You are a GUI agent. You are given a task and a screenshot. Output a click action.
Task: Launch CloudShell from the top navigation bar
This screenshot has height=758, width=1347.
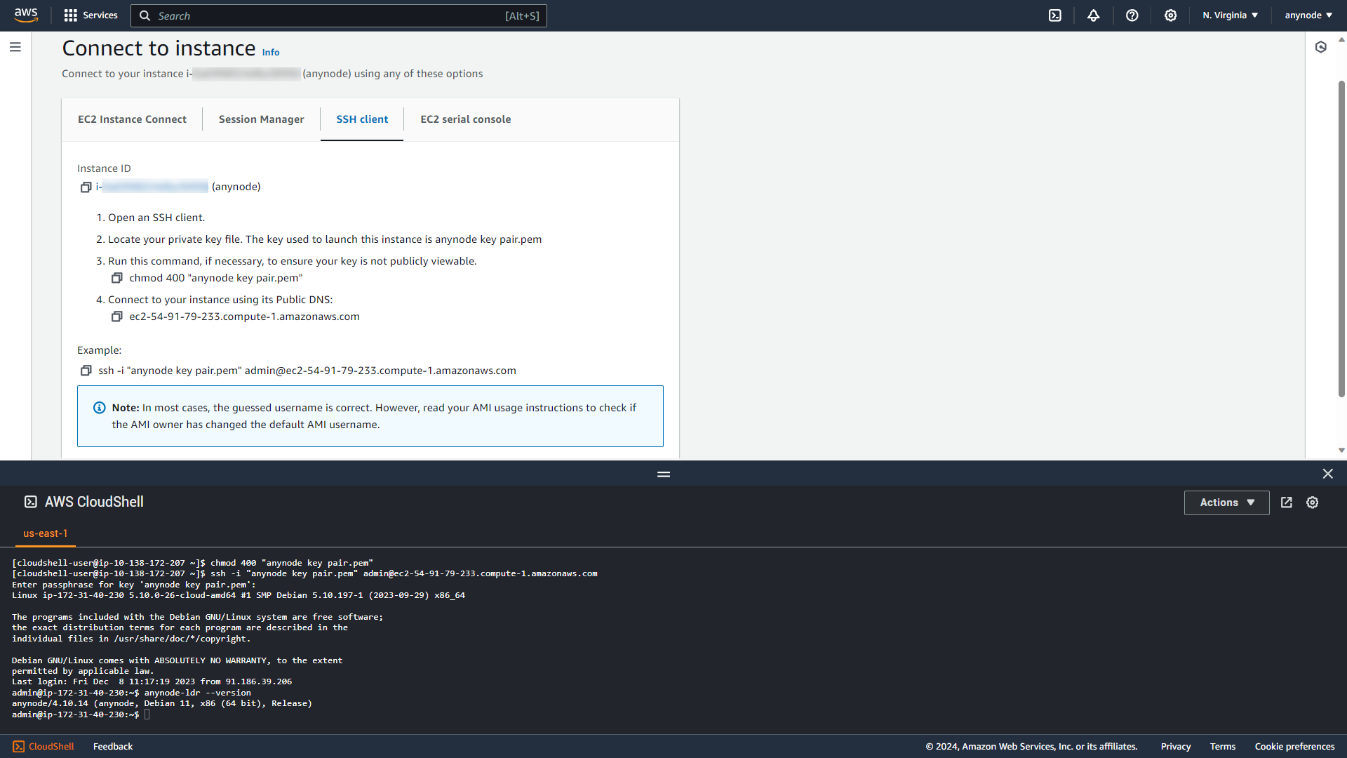pos(1055,15)
